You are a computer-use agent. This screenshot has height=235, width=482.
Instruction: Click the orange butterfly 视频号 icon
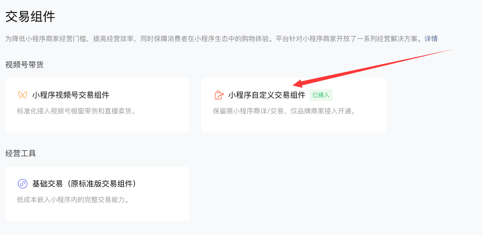pos(23,95)
